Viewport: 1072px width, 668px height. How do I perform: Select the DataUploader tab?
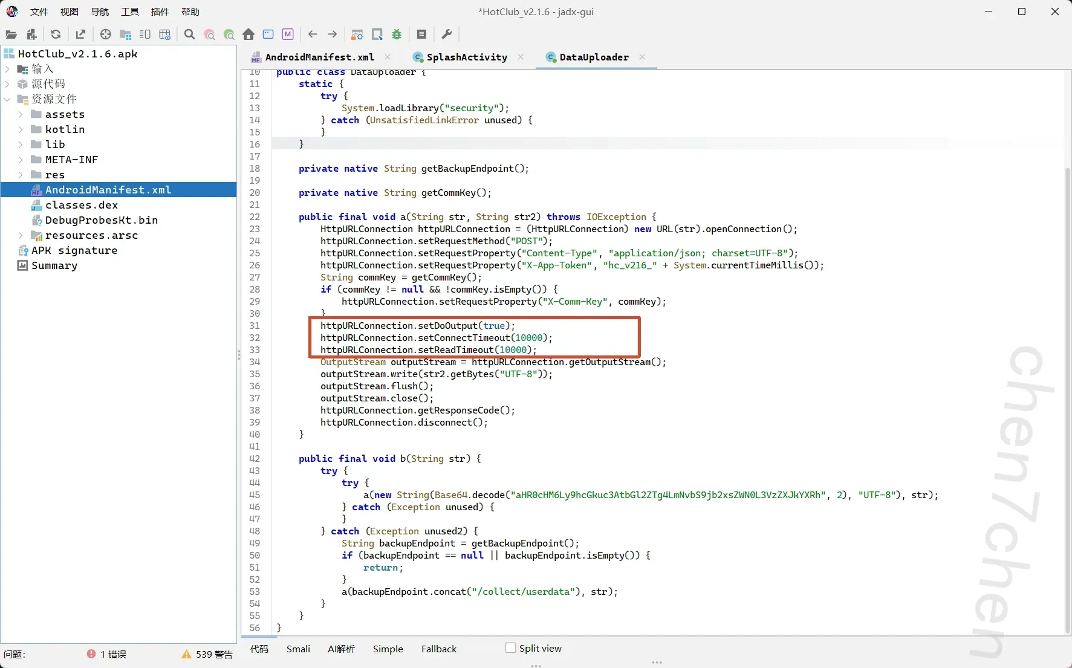(x=594, y=57)
